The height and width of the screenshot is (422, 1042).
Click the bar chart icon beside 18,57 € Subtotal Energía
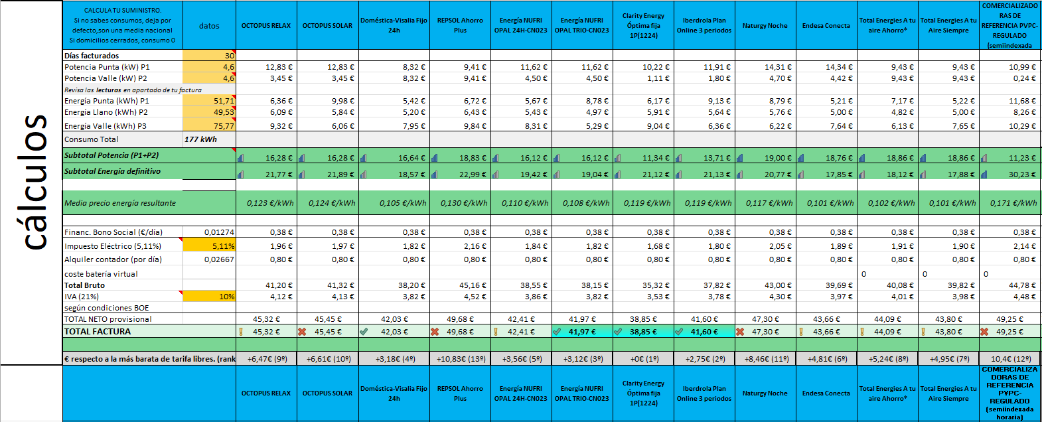[x=363, y=175]
